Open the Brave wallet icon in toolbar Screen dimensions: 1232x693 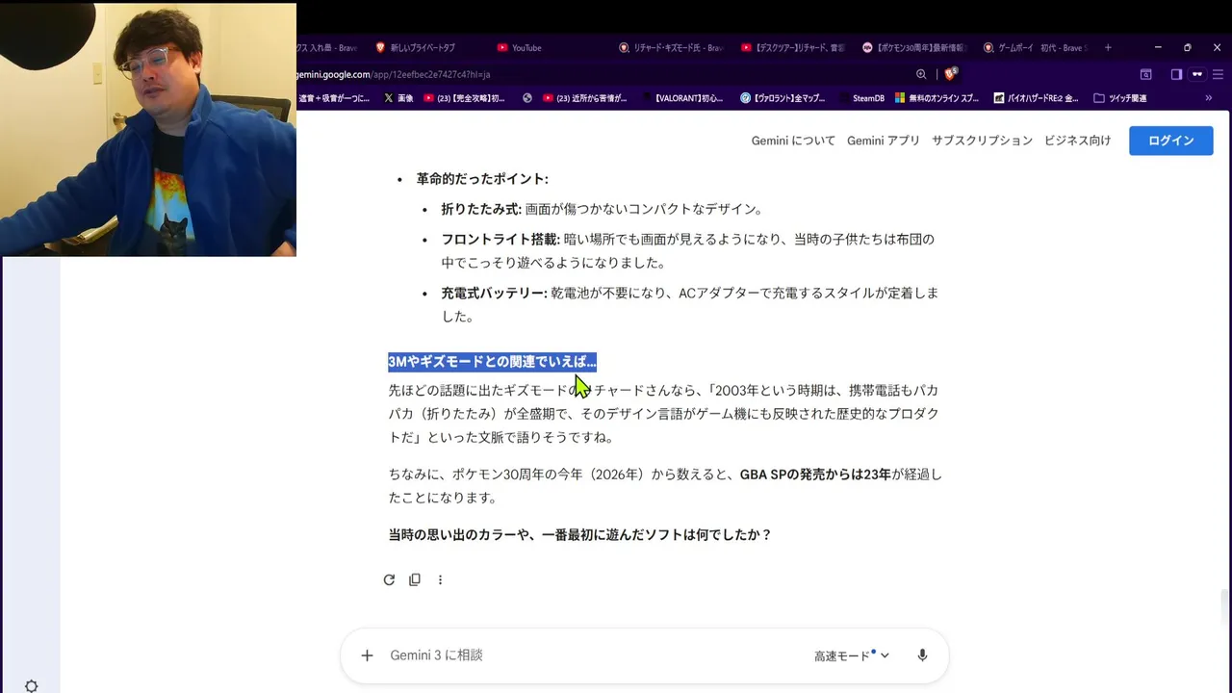pos(1145,74)
